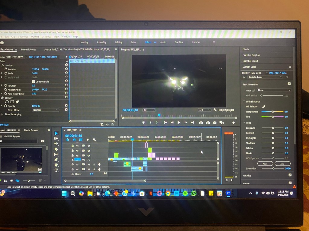Select the Hand tool
The height and width of the screenshot is (231, 309).
pos(56,165)
